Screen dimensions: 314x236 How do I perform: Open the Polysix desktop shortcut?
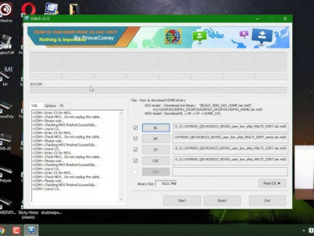point(6,175)
